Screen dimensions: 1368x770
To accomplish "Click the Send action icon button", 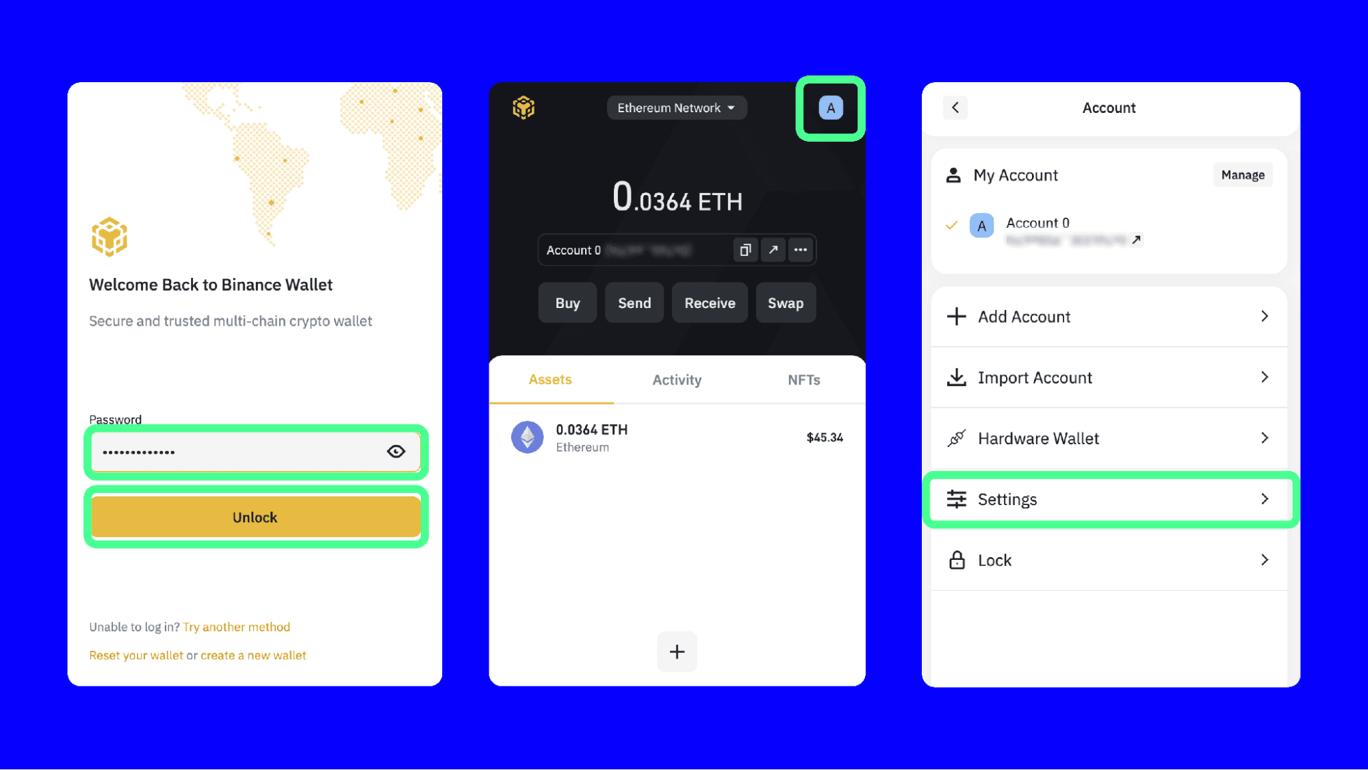I will pyautogui.click(x=633, y=303).
